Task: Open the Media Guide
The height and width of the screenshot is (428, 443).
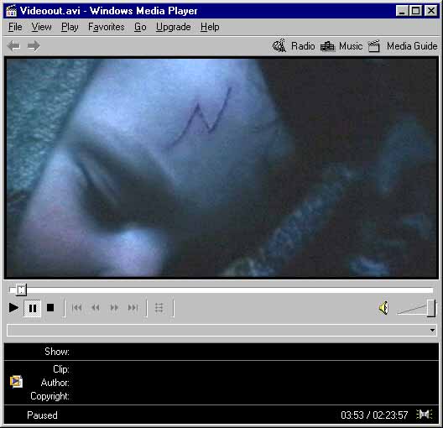Action: [403, 46]
